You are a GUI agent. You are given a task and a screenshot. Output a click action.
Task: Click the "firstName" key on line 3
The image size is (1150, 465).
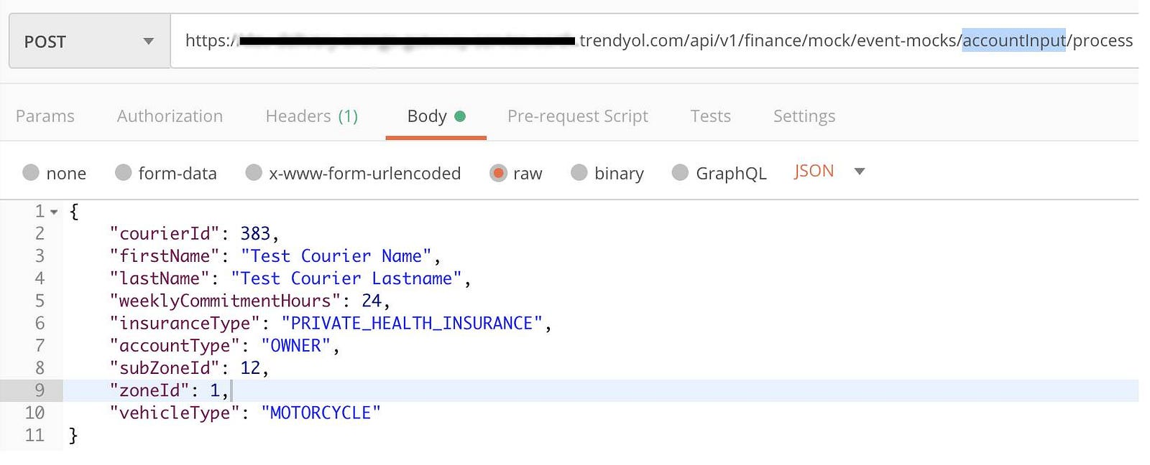tap(165, 256)
